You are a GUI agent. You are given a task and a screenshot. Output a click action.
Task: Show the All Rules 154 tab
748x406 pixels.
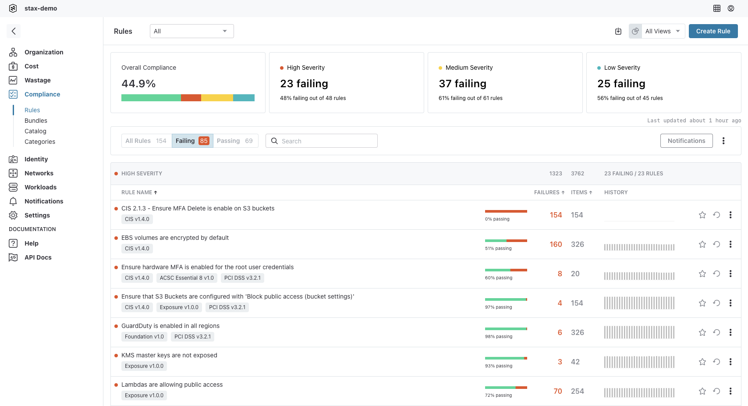coord(146,141)
